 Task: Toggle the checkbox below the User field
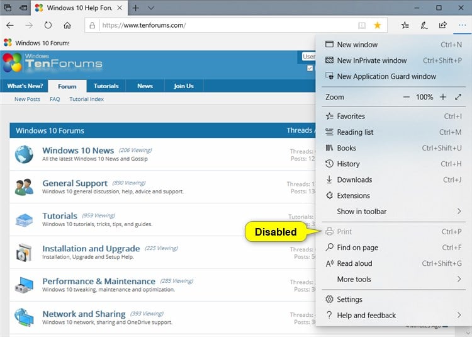click(x=310, y=68)
